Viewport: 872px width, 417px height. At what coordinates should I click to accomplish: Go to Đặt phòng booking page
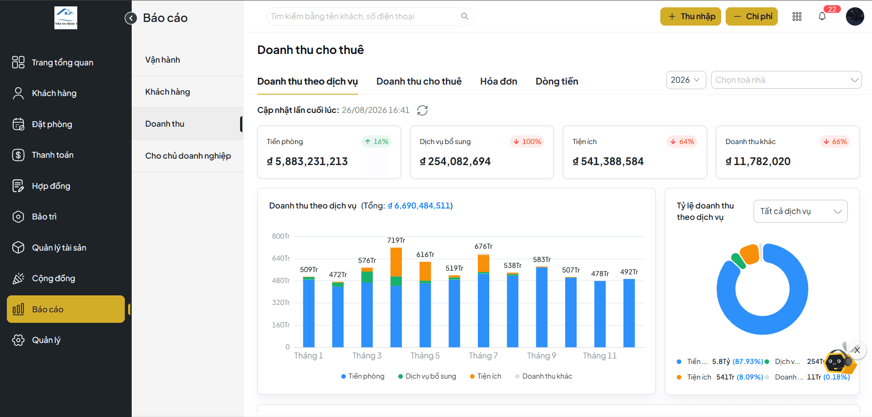coord(66,124)
